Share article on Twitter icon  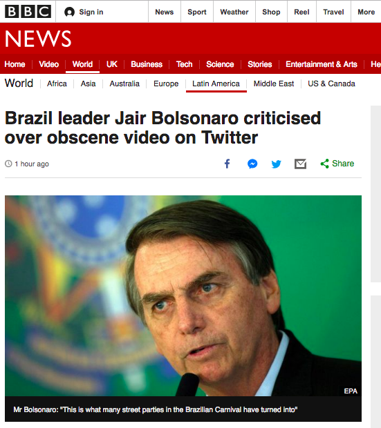(277, 164)
